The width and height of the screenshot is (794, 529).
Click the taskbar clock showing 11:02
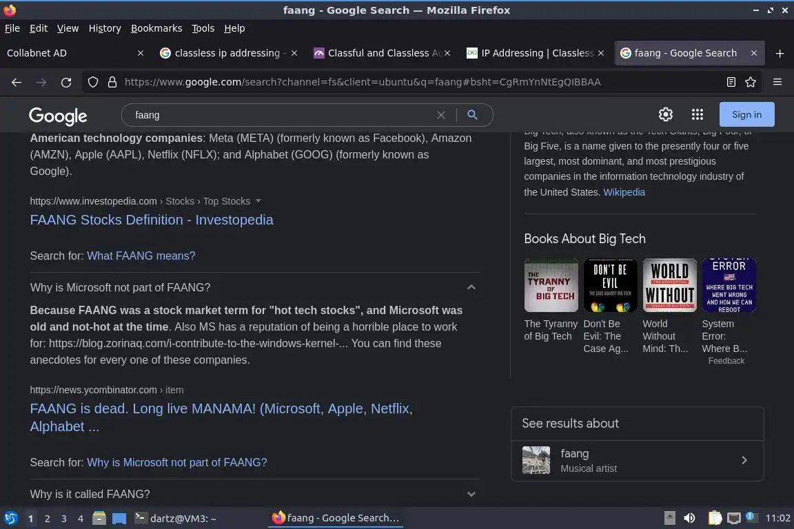click(x=777, y=518)
